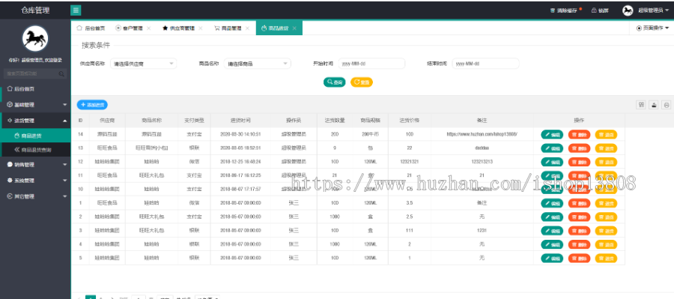674x299 pixels.
Task: Delete row 13 with the red button
Action: pos(579,148)
